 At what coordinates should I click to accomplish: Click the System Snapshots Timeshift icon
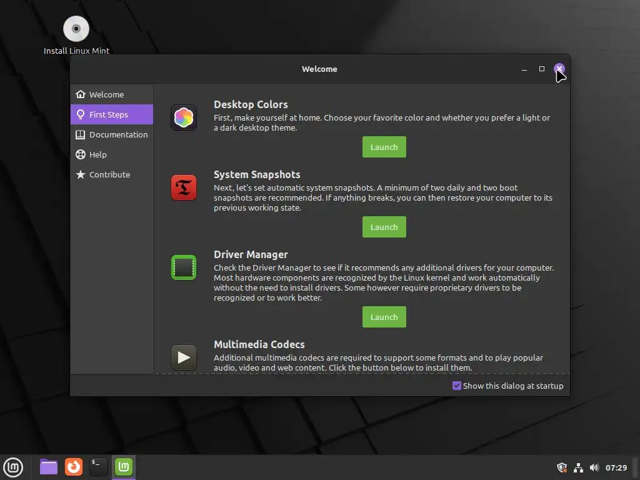(x=184, y=187)
